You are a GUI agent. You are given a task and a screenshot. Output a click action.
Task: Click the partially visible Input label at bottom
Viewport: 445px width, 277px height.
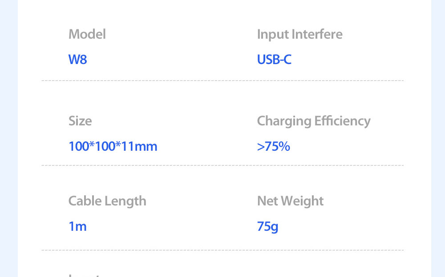coord(84,275)
